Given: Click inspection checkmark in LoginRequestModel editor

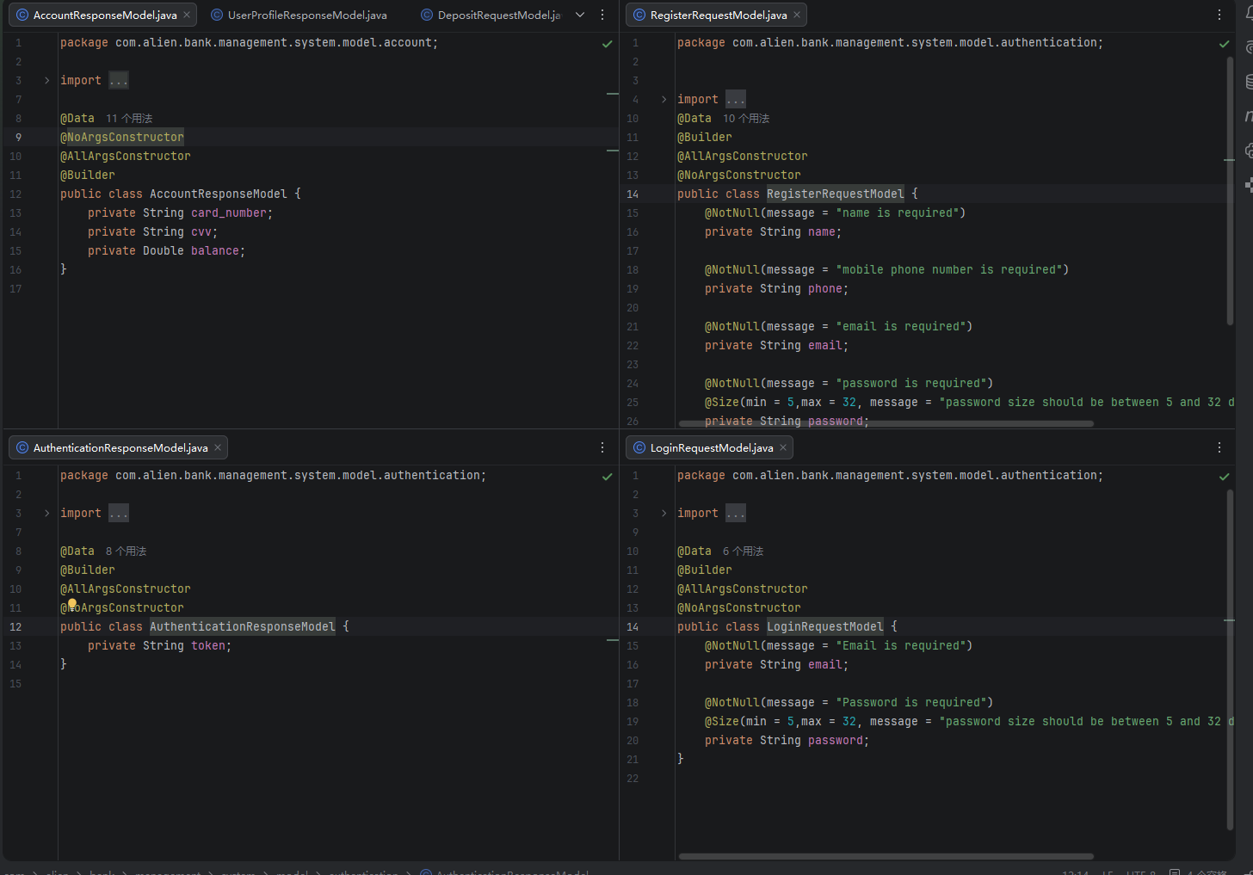Looking at the screenshot, I should point(1225,477).
